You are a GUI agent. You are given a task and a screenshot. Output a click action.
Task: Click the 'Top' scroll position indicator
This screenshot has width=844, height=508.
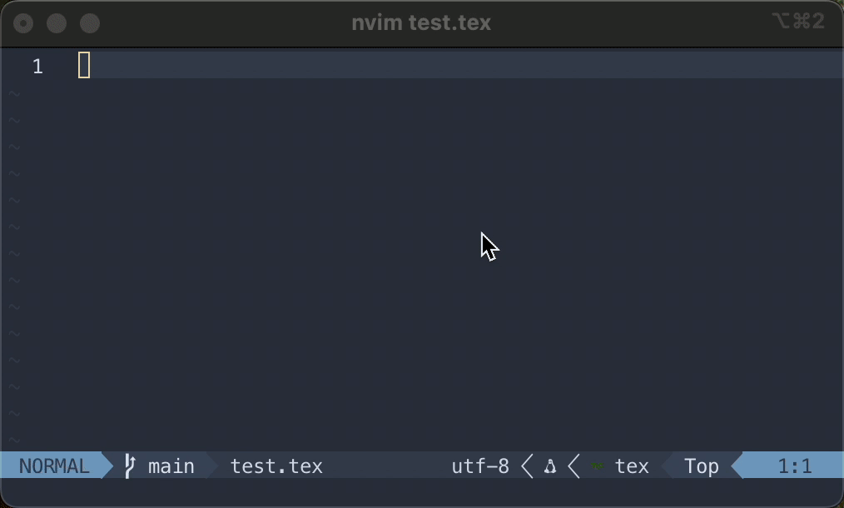point(701,466)
